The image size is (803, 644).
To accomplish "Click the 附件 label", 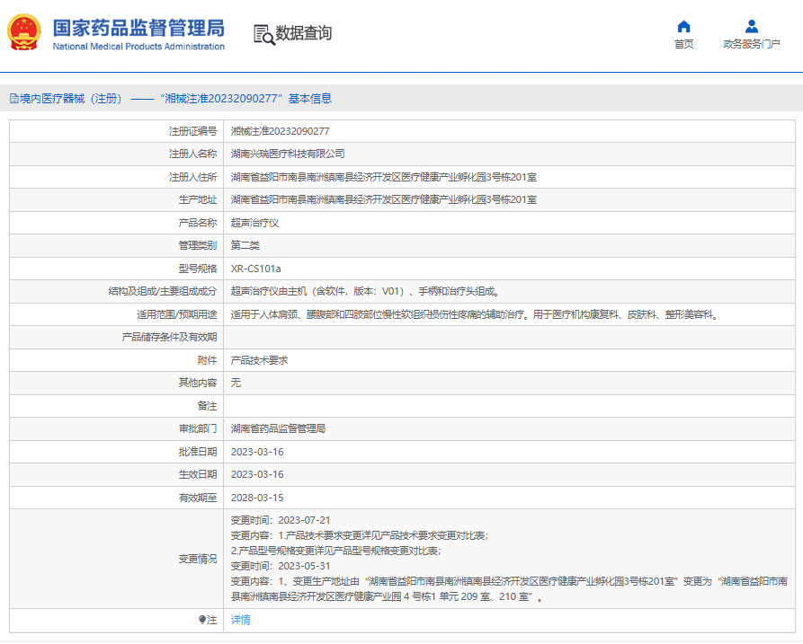I will pos(208,360).
